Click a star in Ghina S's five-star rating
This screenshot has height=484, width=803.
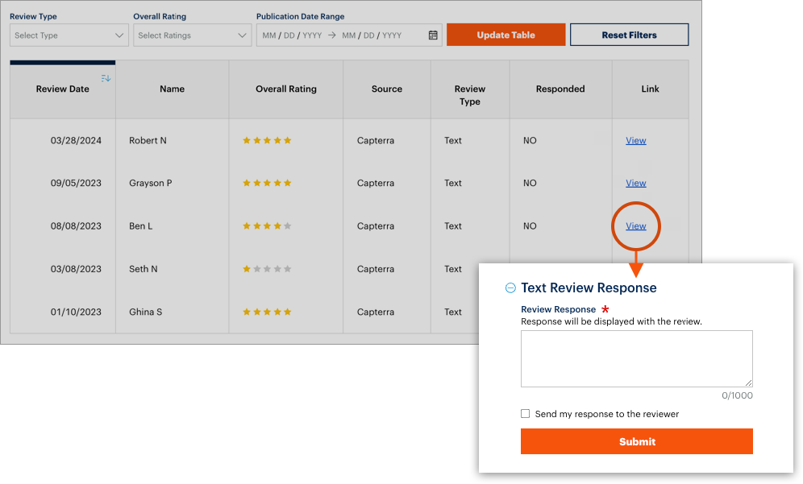[x=267, y=312]
